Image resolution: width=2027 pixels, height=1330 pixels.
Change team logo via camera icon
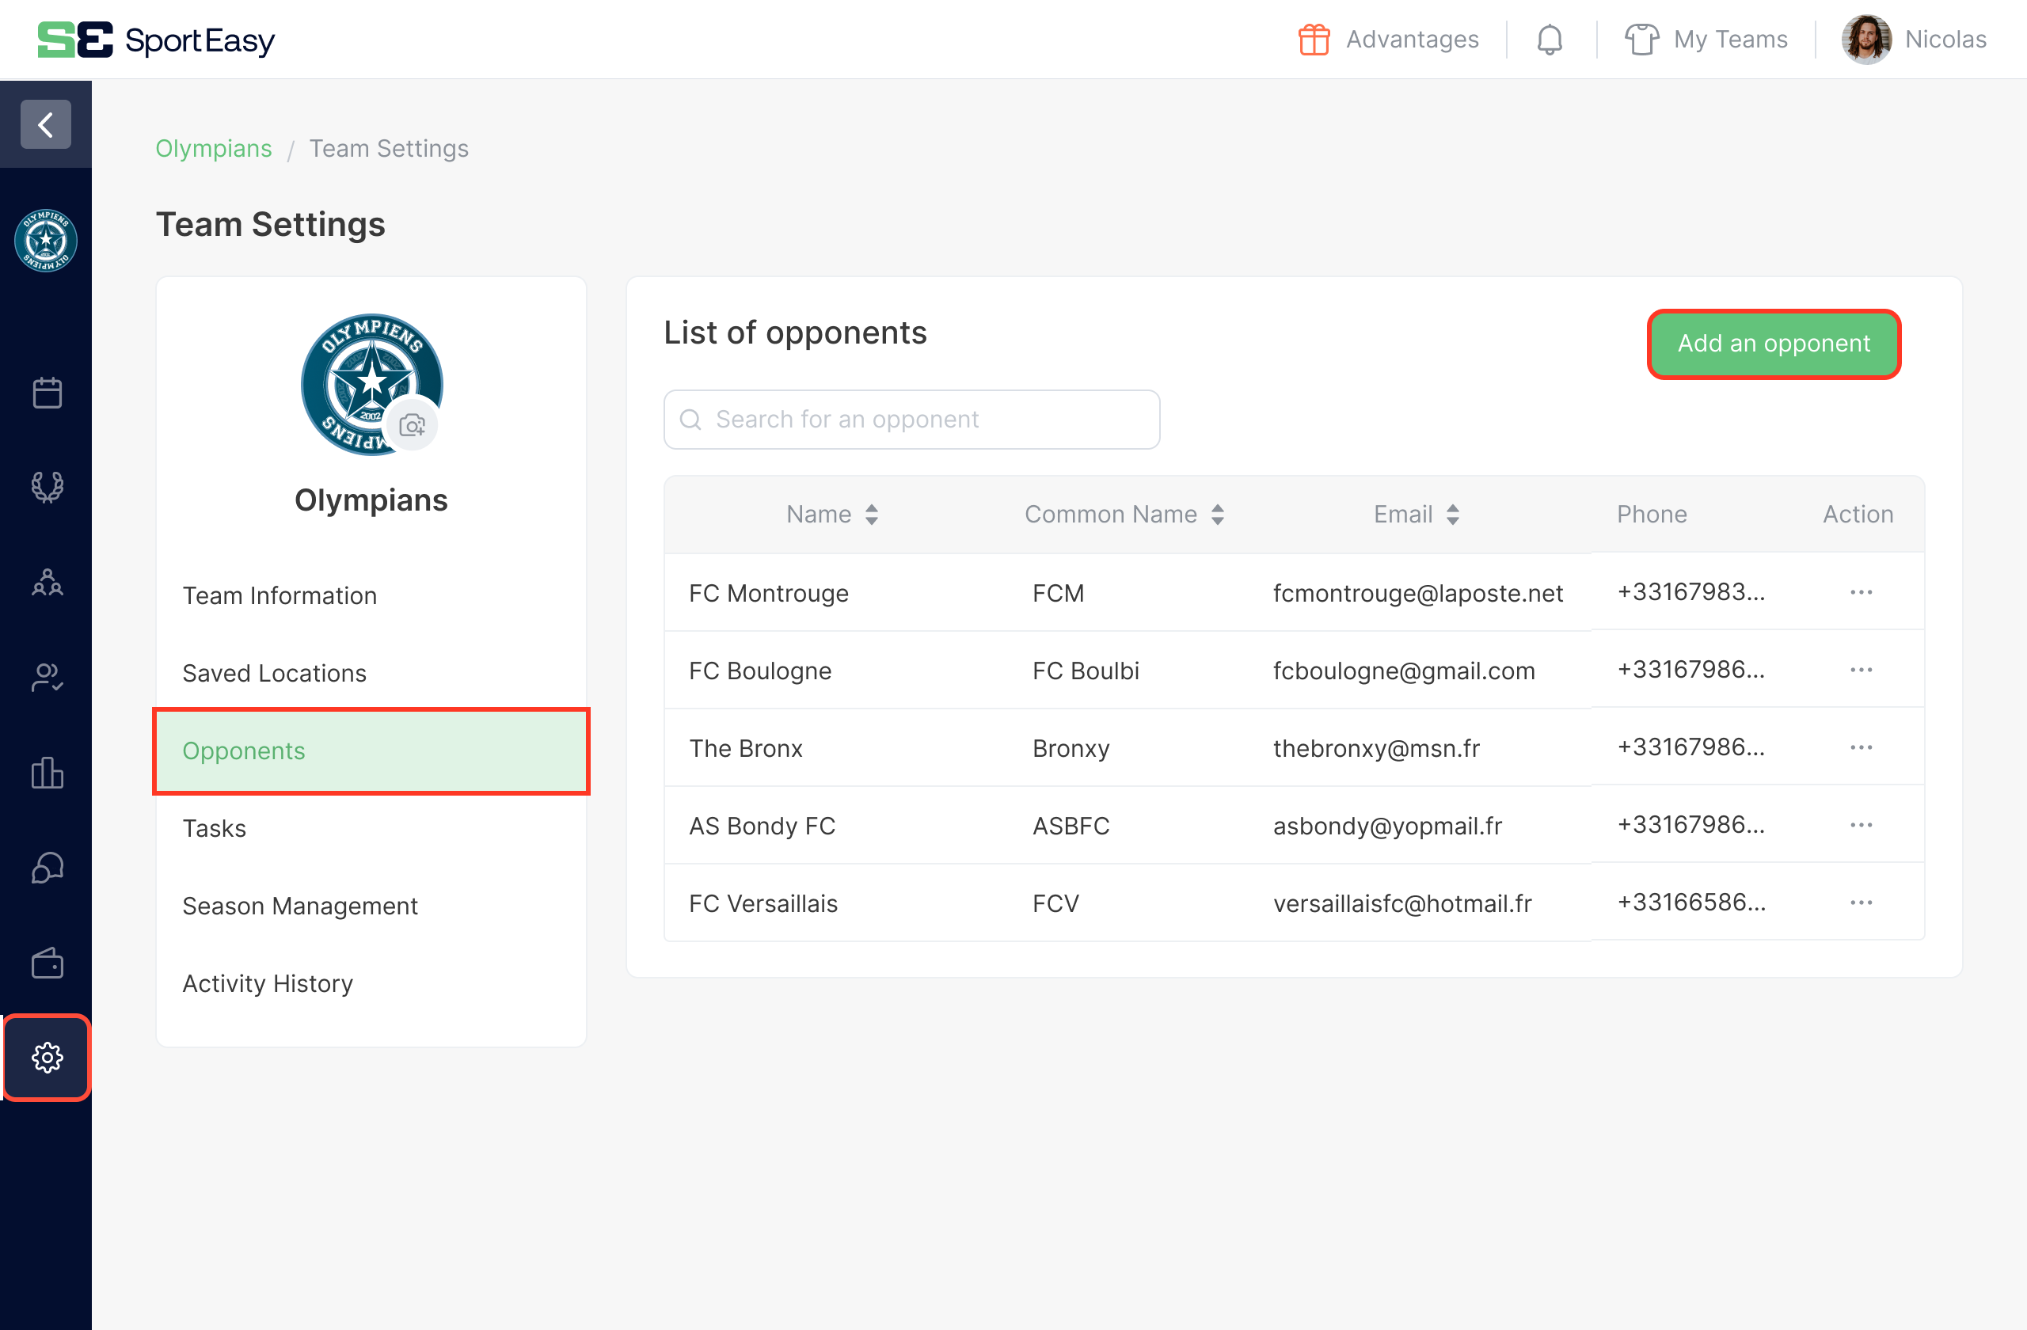point(413,425)
